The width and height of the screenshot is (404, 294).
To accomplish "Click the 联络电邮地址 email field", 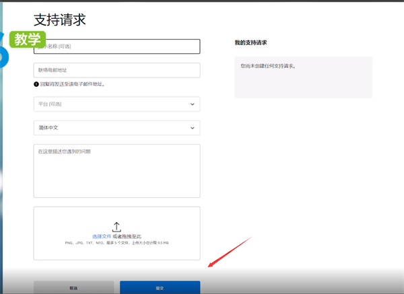I will tap(116, 70).
